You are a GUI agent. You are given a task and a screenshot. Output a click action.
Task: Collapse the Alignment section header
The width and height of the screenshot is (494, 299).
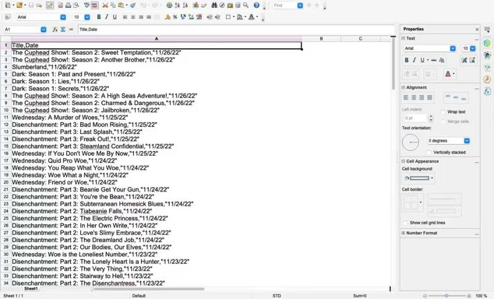(404, 87)
